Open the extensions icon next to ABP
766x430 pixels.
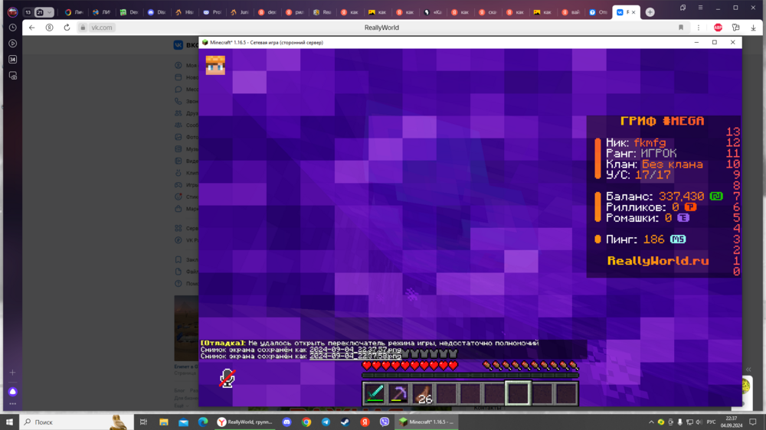pyautogui.click(x=735, y=28)
